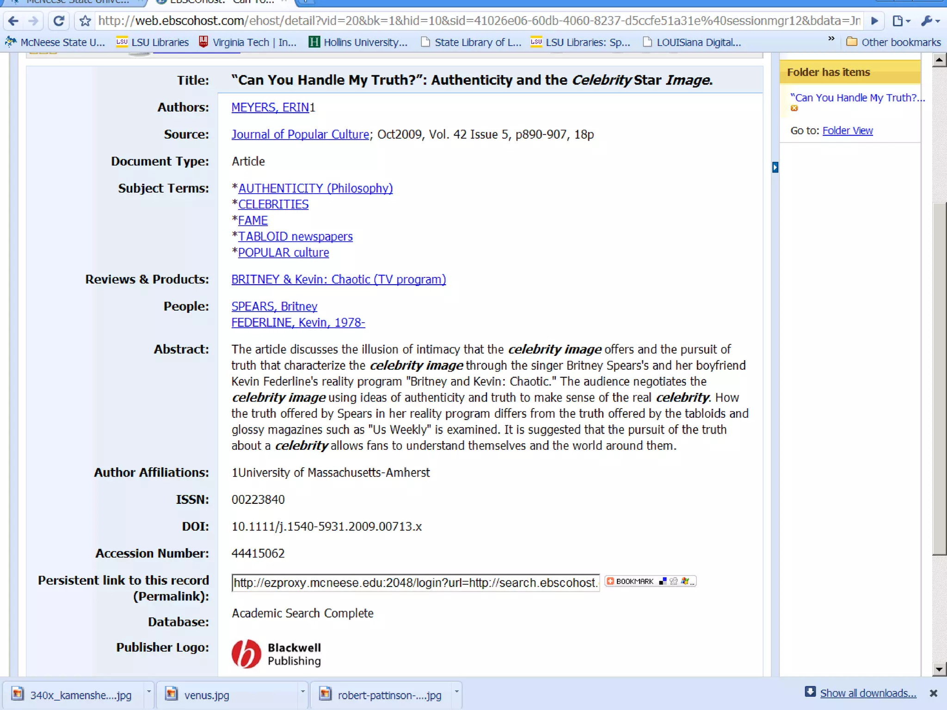947x710 pixels.
Task: Click scrollbar down arrow
Action: 939,669
